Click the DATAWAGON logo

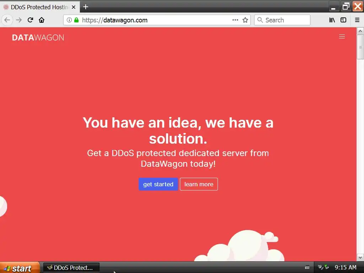coord(38,38)
